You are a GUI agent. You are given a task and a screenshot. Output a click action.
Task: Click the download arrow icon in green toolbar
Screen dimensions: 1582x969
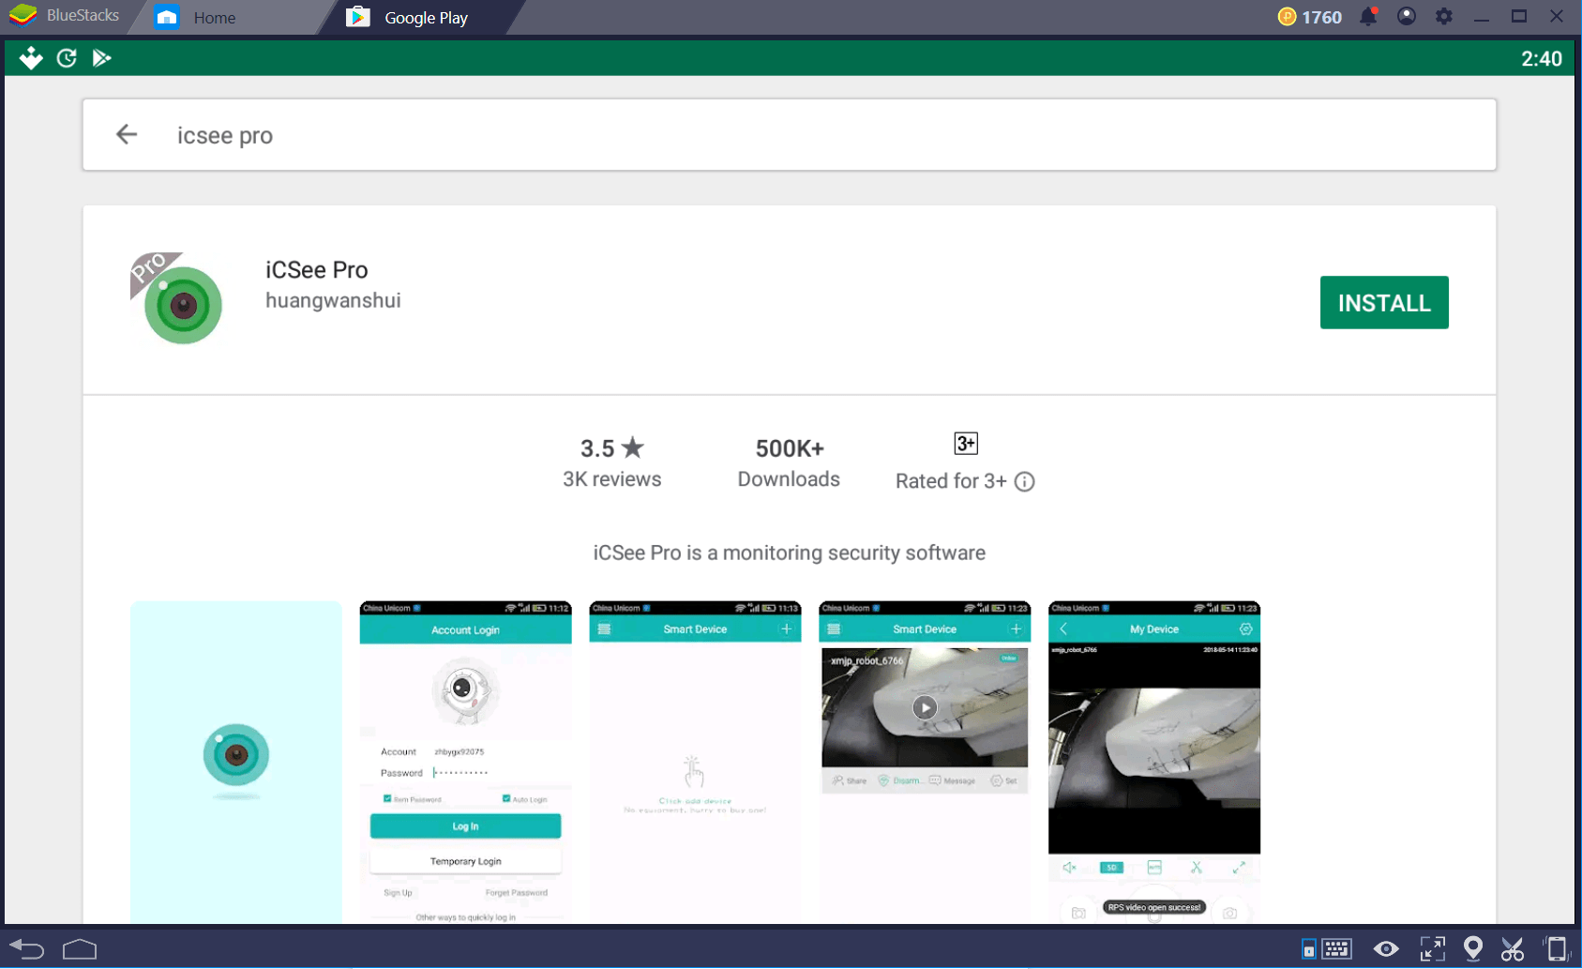(x=31, y=58)
